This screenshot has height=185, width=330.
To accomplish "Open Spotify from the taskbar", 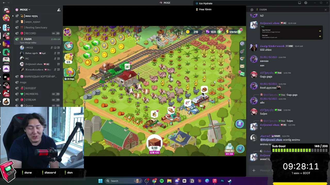I will [x=162, y=181].
